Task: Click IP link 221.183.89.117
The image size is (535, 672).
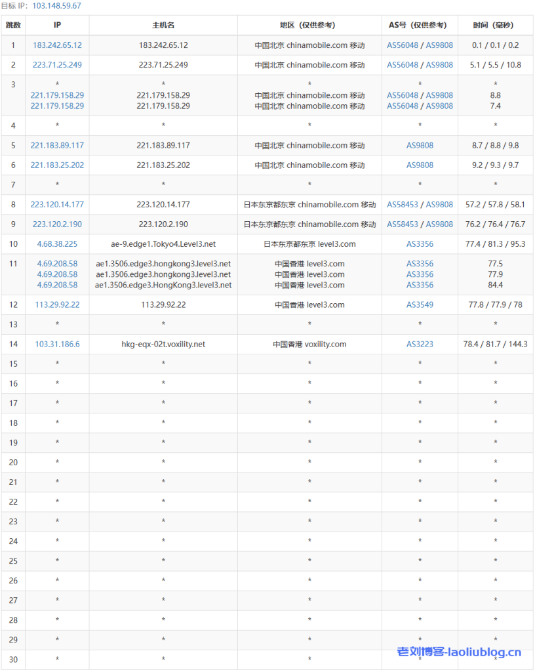Action: (57, 146)
